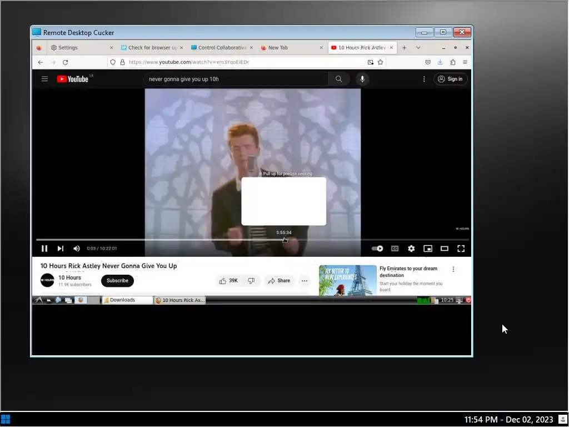Viewport: 569px width, 427px height.
Task: Click the Firefox address bar URL
Action: point(189,62)
